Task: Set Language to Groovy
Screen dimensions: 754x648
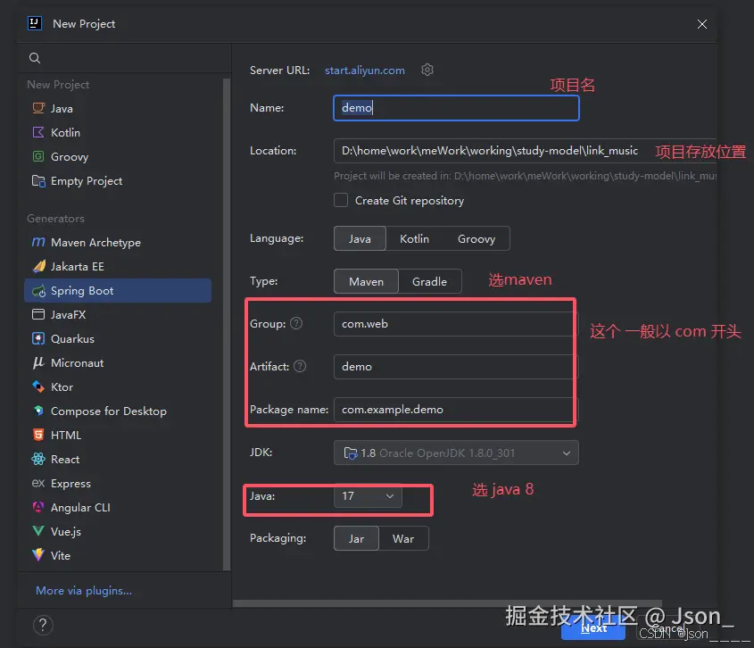Action: [476, 238]
